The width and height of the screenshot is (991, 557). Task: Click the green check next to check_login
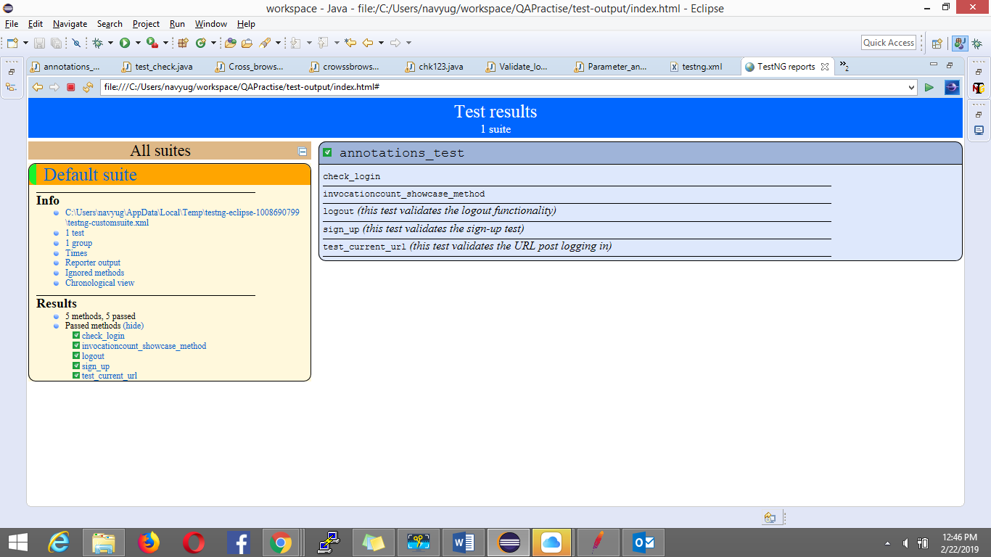[x=76, y=336]
